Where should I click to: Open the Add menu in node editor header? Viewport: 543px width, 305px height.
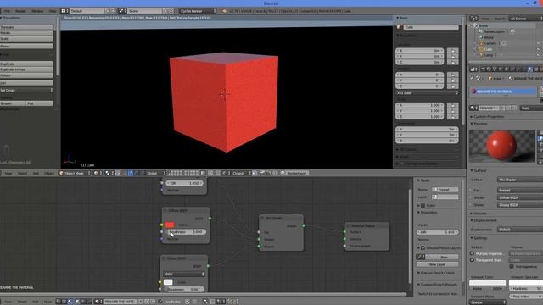36,302
